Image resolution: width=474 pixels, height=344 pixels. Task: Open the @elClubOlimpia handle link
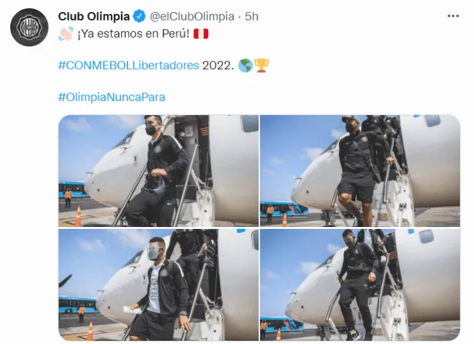click(x=192, y=16)
